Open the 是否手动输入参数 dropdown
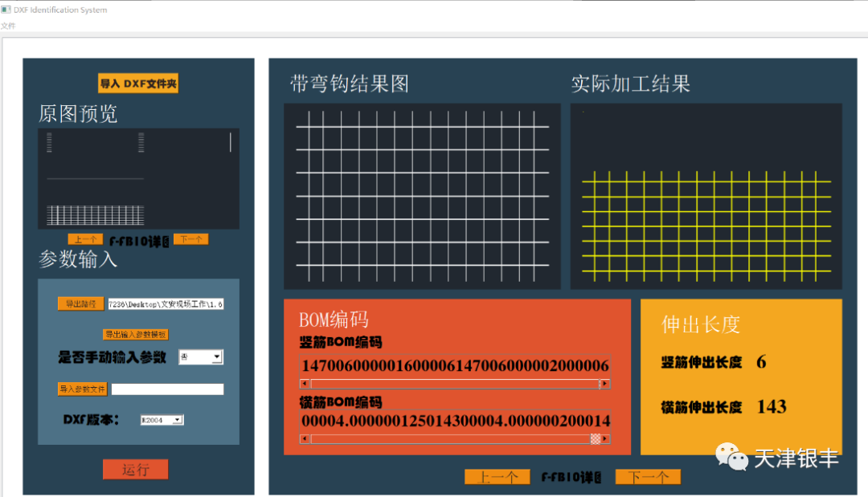The image size is (868, 497). pos(200,357)
